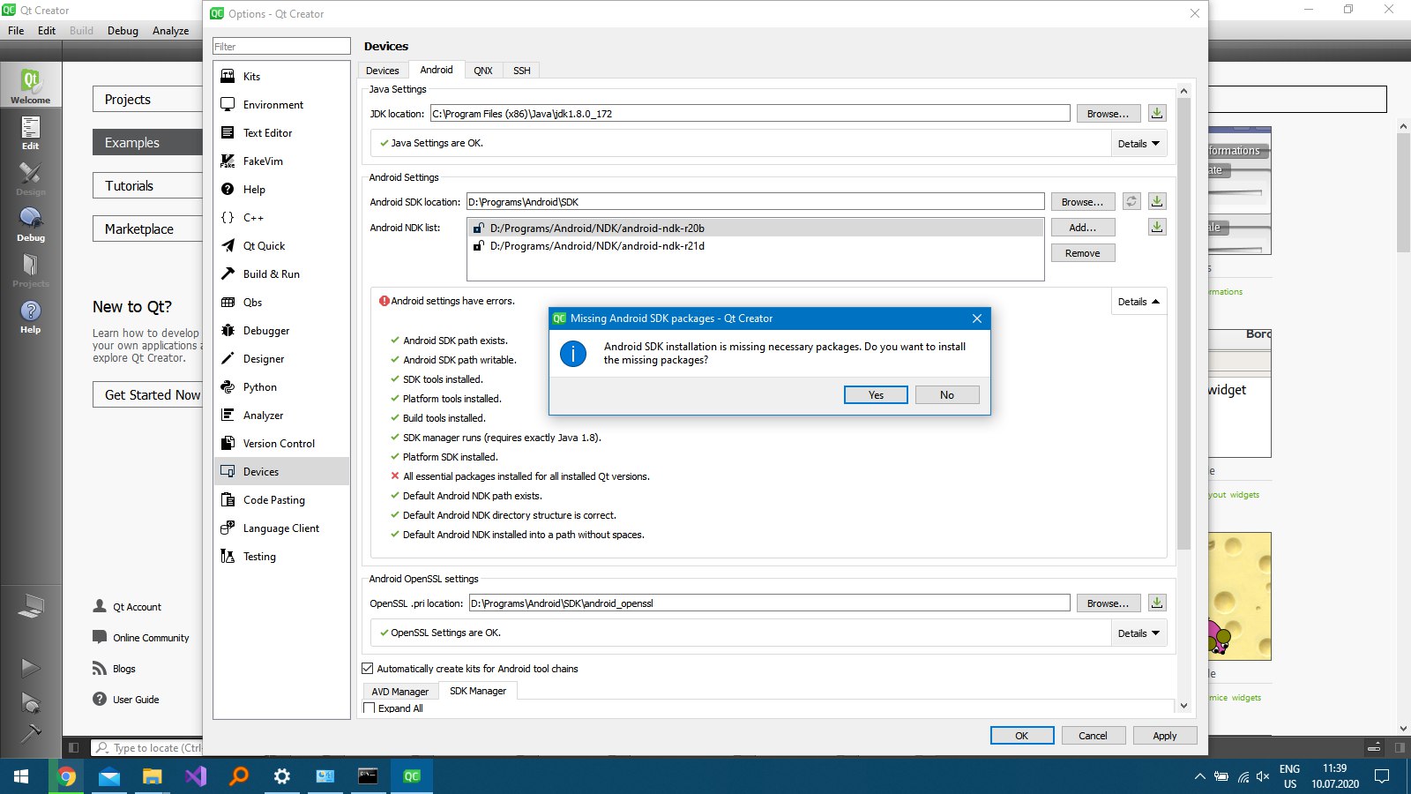Browse for JDK location
1411x794 pixels.
click(1108, 114)
